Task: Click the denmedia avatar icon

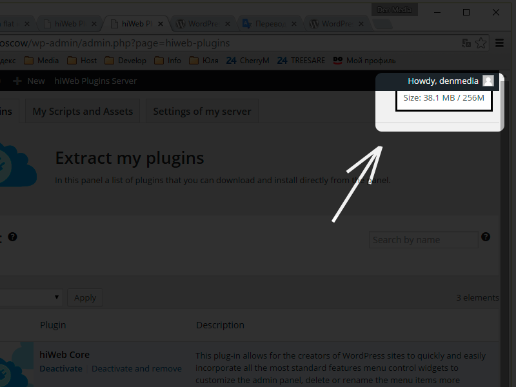Action: pyautogui.click(x=488, y=81)
